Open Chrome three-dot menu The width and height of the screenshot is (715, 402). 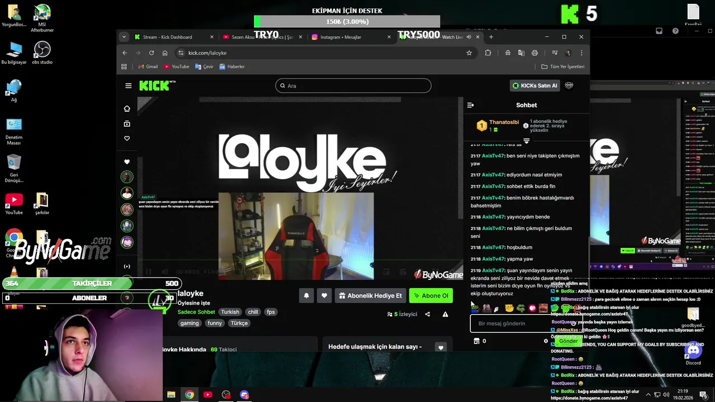(581, 52)
